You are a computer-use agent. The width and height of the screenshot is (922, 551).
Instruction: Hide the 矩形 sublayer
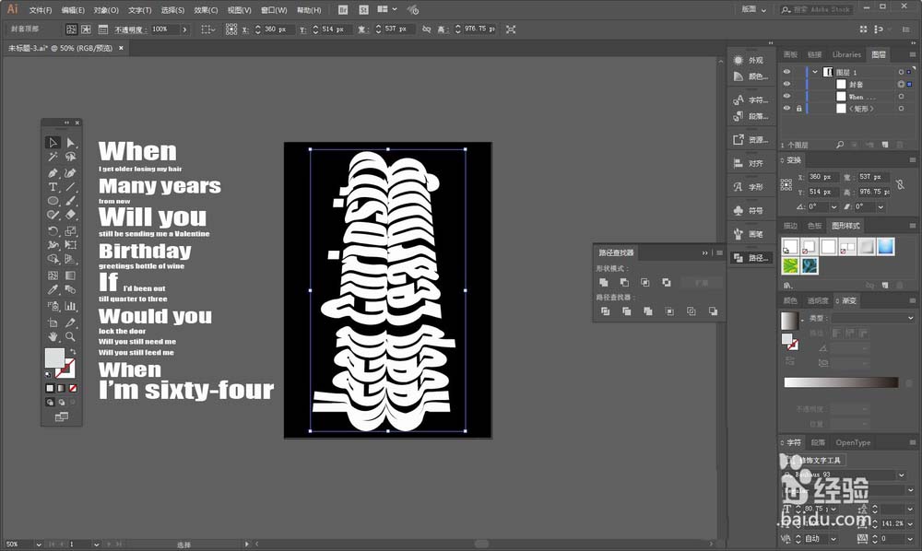pos(786,108)
